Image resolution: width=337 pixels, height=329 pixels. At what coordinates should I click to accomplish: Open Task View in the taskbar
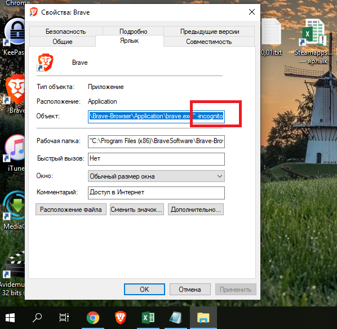tap(64, 318)
